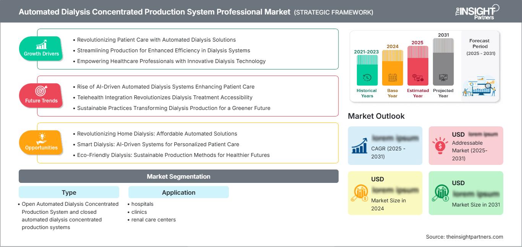Click the 2025 estimated year red bar
Viewport: 522px width, 247px height.
pyautogui.click(x=418, y=66)
